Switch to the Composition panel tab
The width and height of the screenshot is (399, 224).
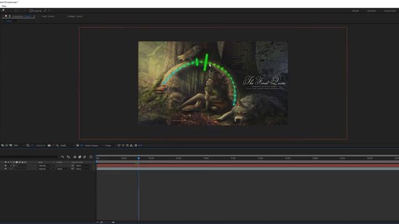22,16
